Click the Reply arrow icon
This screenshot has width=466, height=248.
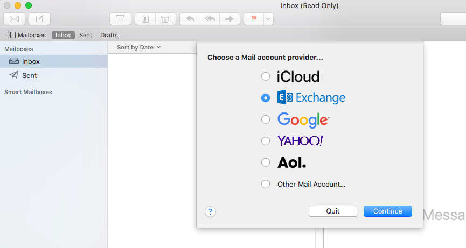(x=190, y=19)
